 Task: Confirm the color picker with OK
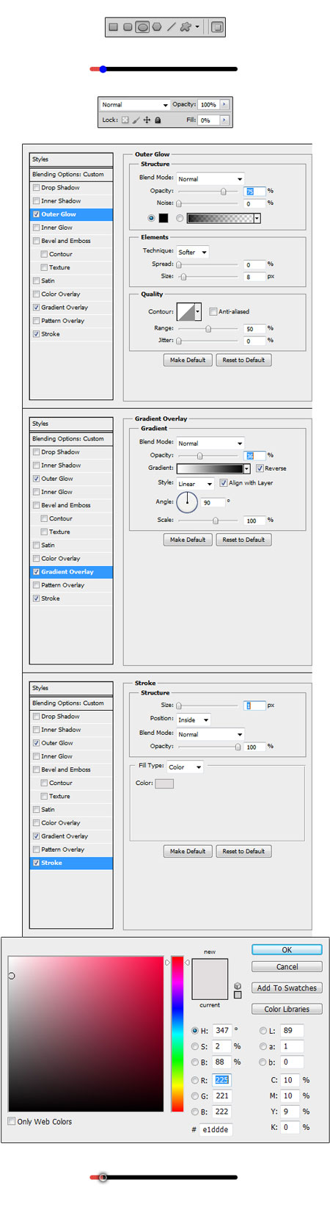287,949
